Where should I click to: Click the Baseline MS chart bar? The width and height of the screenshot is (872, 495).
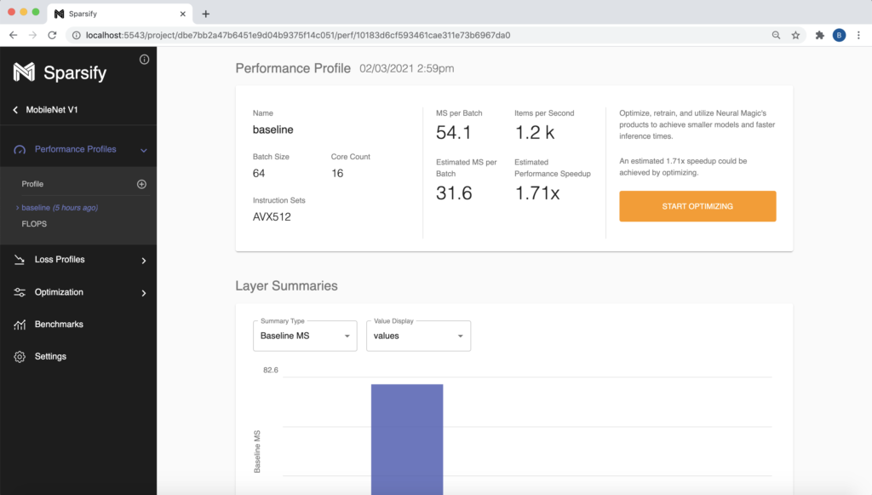coord(407,440)
